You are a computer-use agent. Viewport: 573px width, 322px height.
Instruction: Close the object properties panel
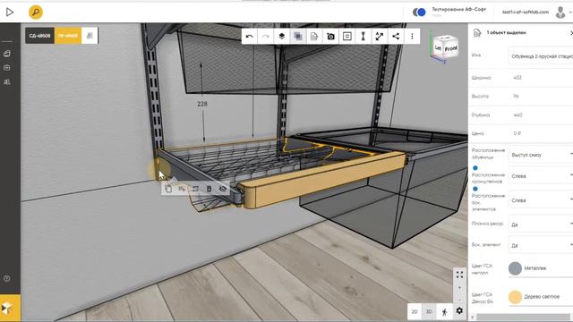(571, 33)
